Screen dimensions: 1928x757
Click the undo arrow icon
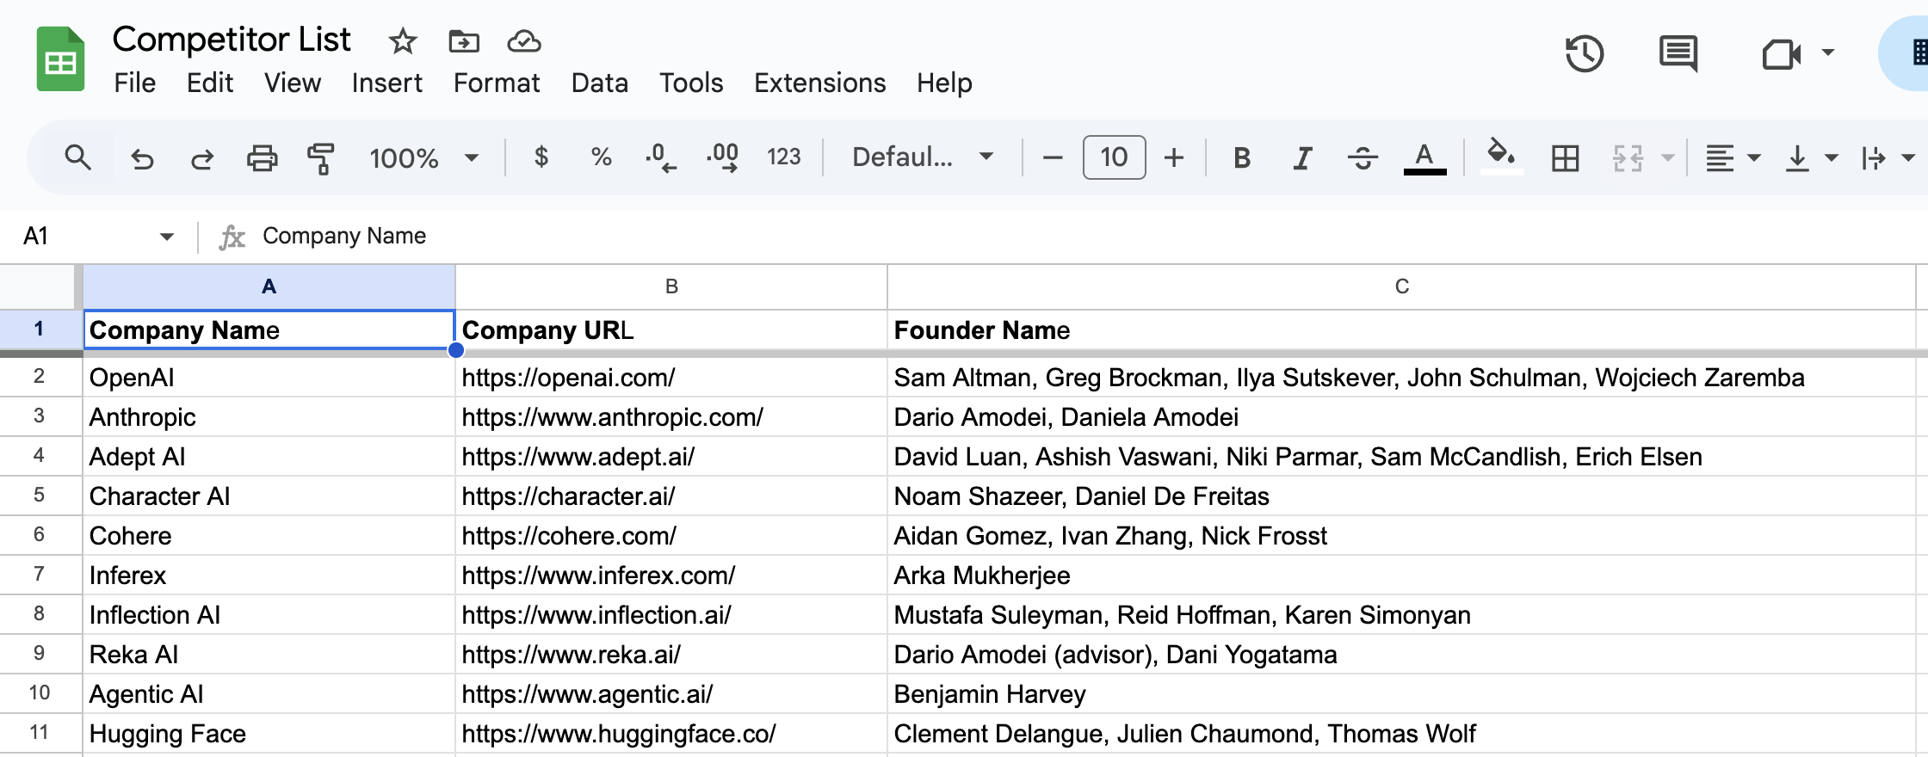tap(142, 158)
